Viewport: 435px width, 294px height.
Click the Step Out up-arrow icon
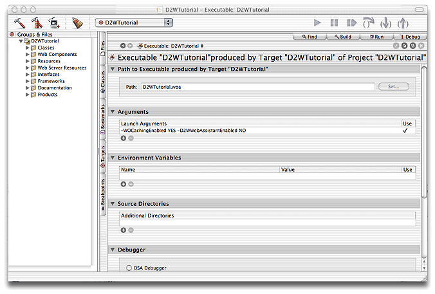point(403,23)
